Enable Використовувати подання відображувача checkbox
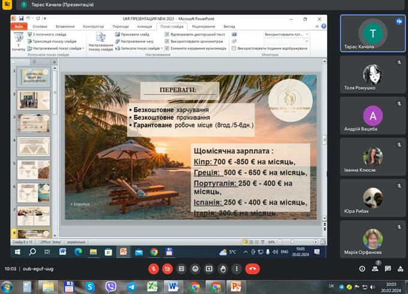408x294 pixels. (x=233, y=49)
